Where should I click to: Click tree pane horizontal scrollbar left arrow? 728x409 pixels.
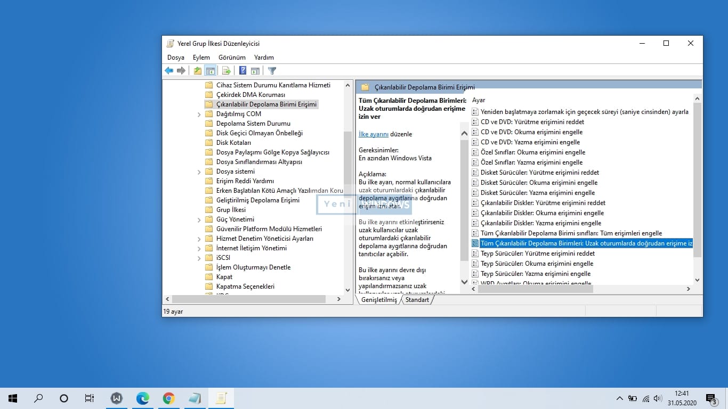click(167, 299)
